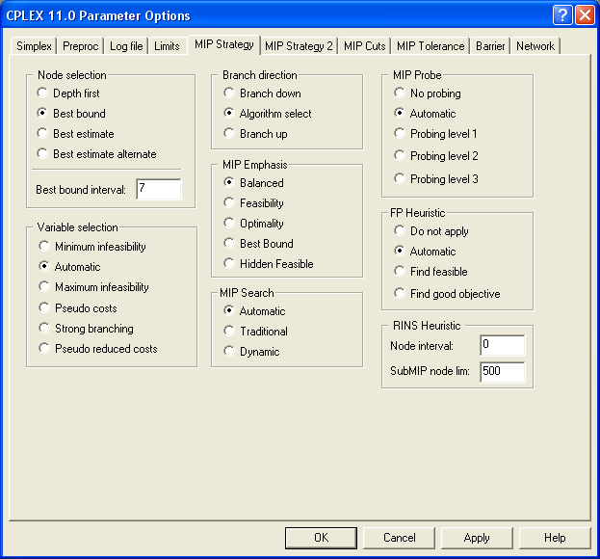Screen dimensions: 600x559
Task: Choose Automatic under FP Heuristic
Action: pos(425,252)
